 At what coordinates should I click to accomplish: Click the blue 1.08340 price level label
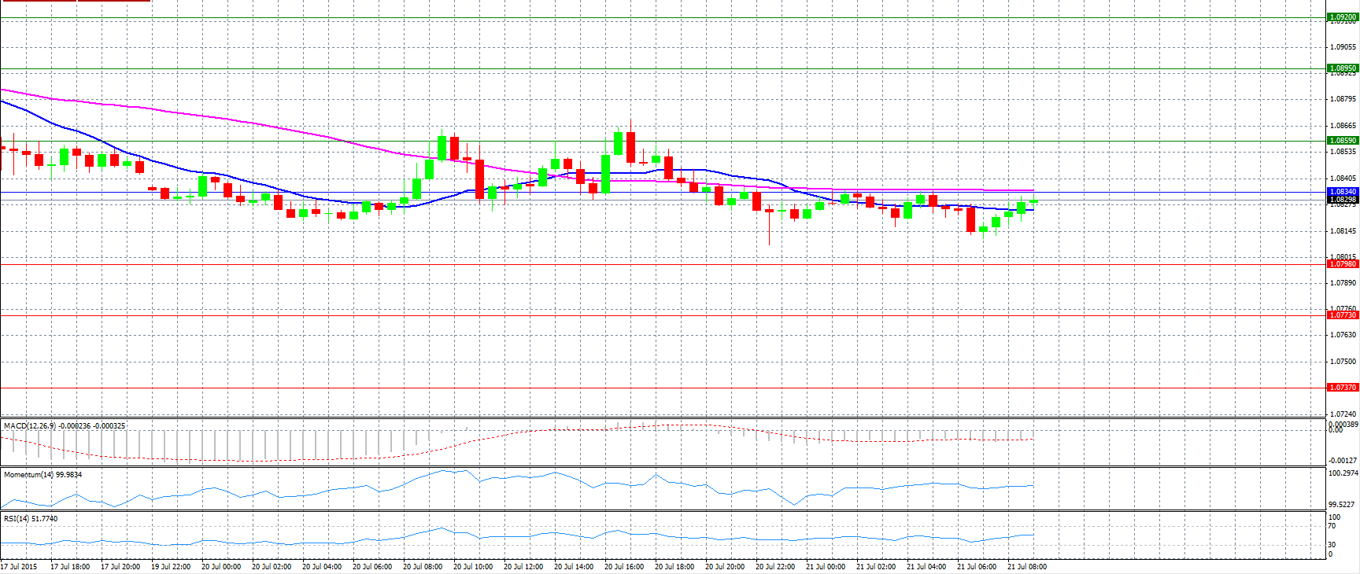[1343, 192]
